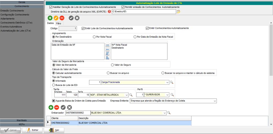The height and width of the screenshot is (134, 273).
Task: Click the orange edit pencil icon
Action: click(56, 18)
